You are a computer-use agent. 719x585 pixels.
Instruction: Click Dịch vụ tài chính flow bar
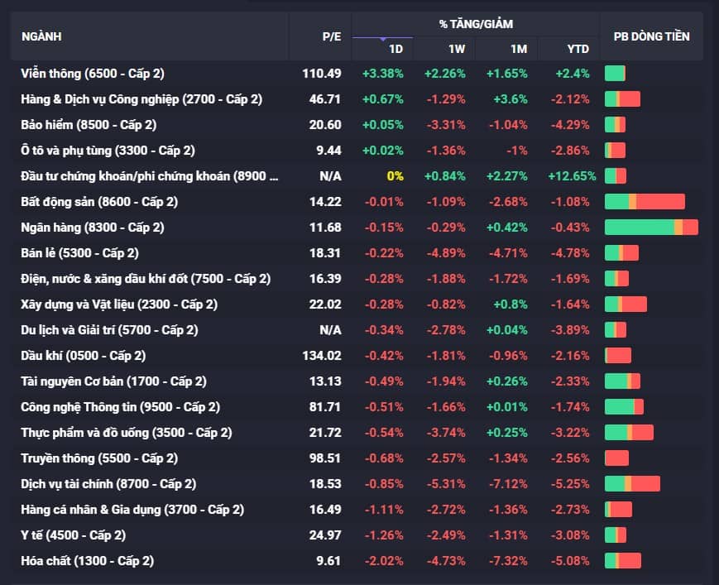tap(632, 484)
